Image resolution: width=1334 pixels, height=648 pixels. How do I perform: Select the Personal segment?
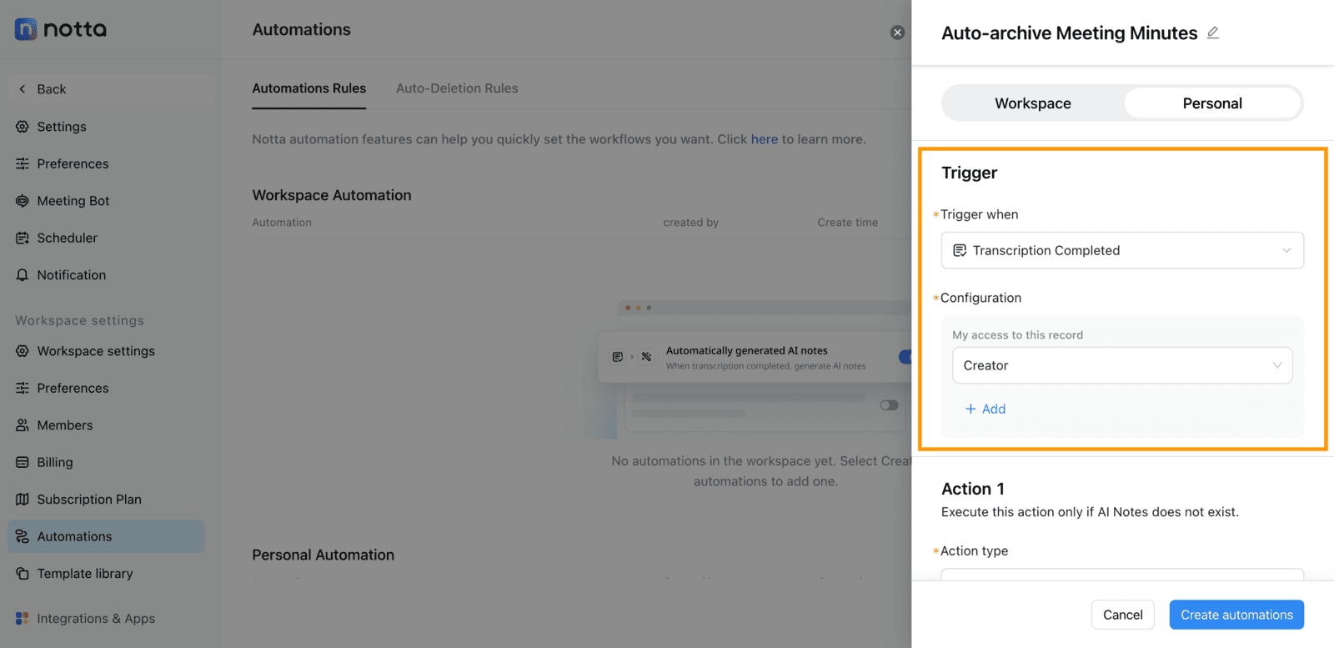pyautogui.click(x=1212, y=103)
